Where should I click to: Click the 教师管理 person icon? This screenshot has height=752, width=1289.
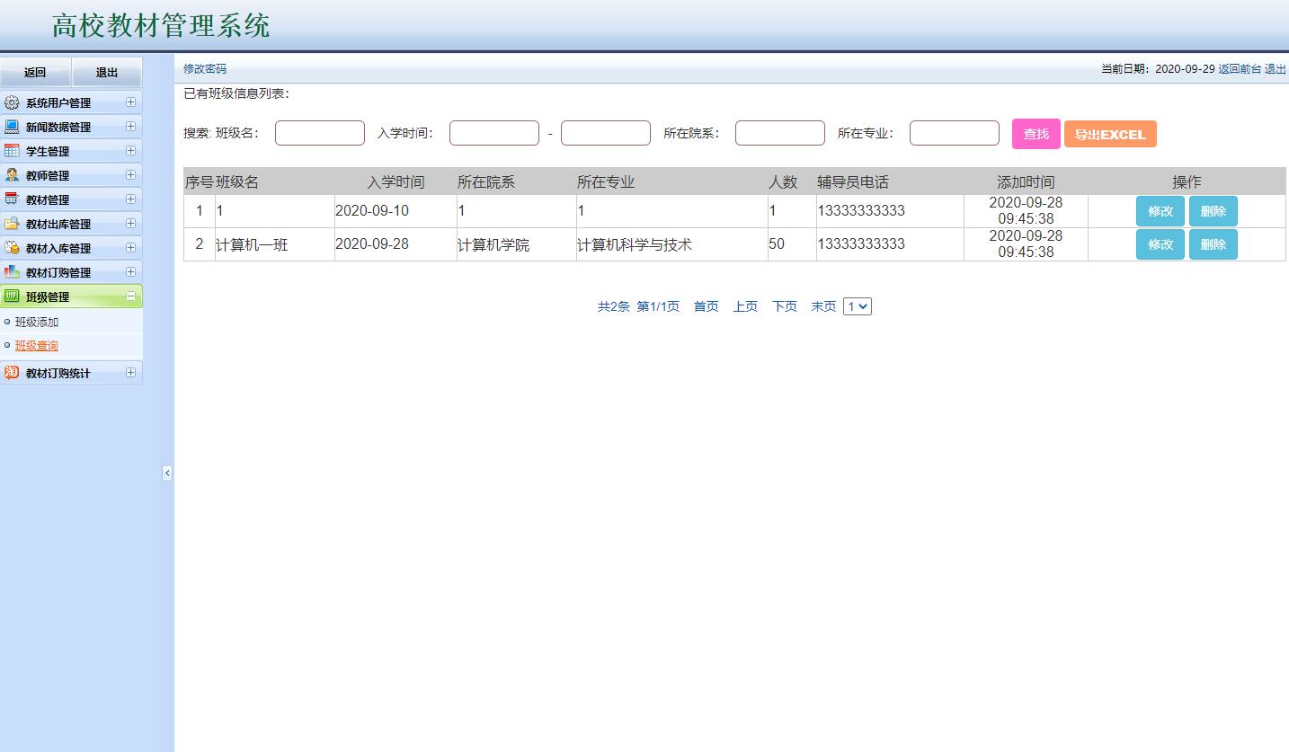click(13, 174)
